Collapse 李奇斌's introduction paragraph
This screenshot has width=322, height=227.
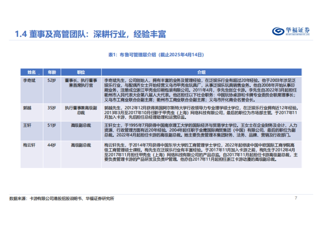(202, 90)
